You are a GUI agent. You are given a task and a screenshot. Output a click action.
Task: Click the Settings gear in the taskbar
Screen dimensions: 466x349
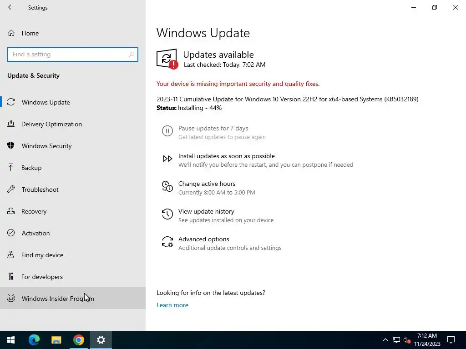point(101,340)
